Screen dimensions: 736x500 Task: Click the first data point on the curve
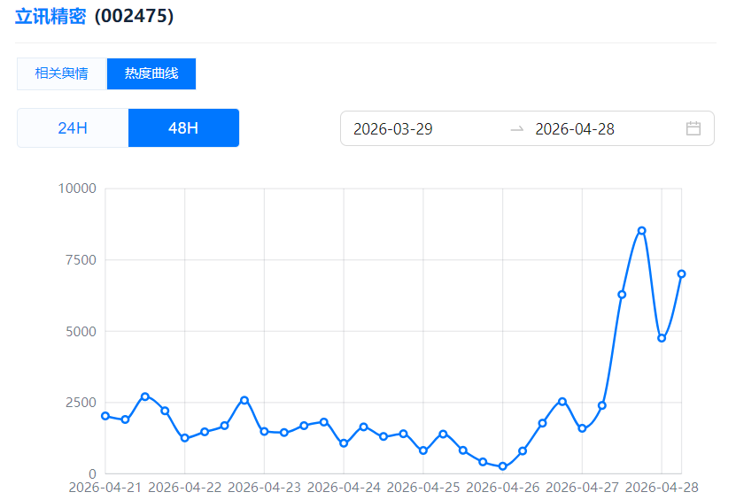click(x=105, y=416)
